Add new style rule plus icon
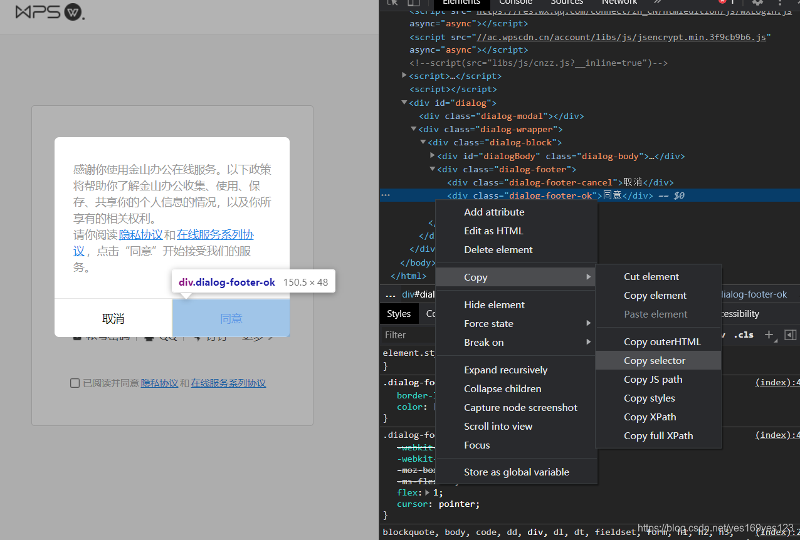Screen dimensions: 800x540 pos(769,335)
